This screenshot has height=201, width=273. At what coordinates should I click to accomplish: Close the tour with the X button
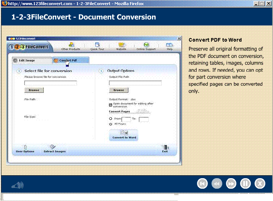click(x=260, y=184)
